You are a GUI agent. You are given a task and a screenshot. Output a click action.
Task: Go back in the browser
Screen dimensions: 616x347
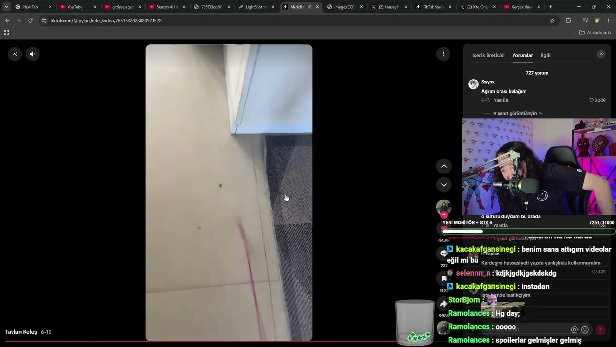7,21
